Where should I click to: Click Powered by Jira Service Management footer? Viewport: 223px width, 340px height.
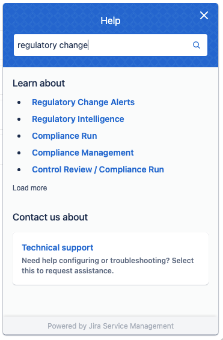click(x=111, y=326)
